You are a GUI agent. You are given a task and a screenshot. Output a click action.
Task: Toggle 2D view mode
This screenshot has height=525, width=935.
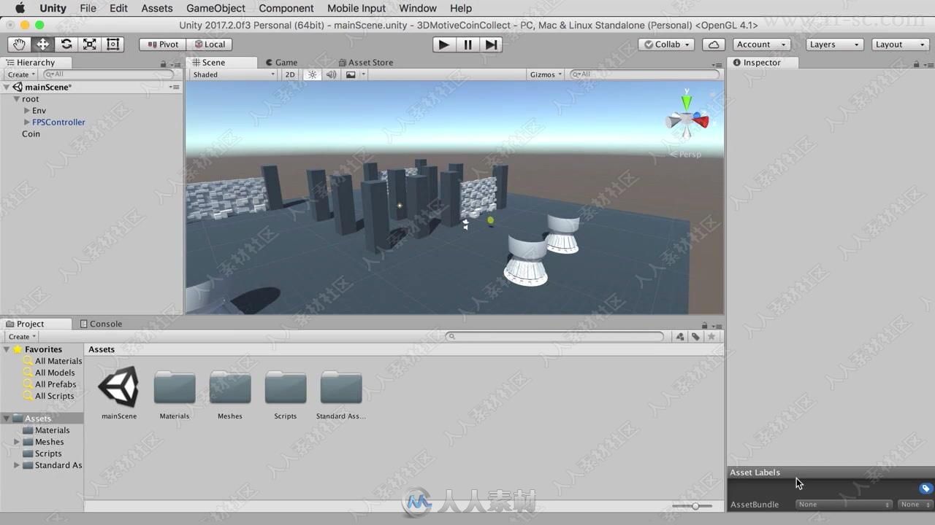tap(290, 74)
